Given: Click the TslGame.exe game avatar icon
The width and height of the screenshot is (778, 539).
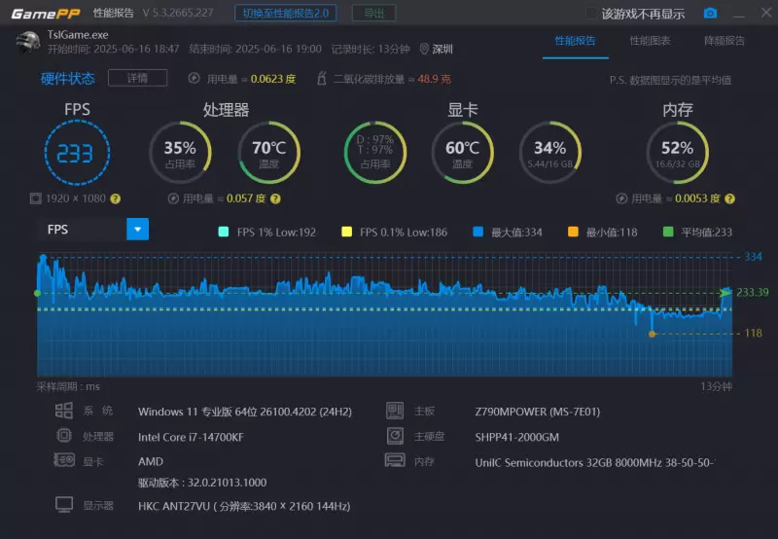Looking at the screenshot, I should tap(28, 42).
